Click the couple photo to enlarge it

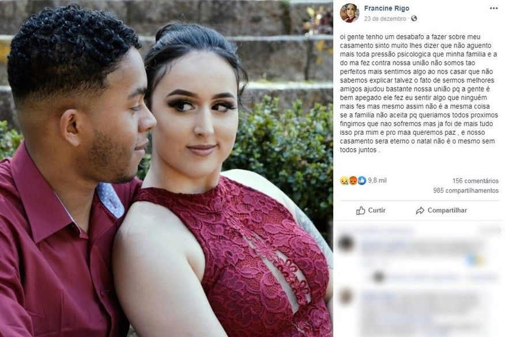point(167,168)
